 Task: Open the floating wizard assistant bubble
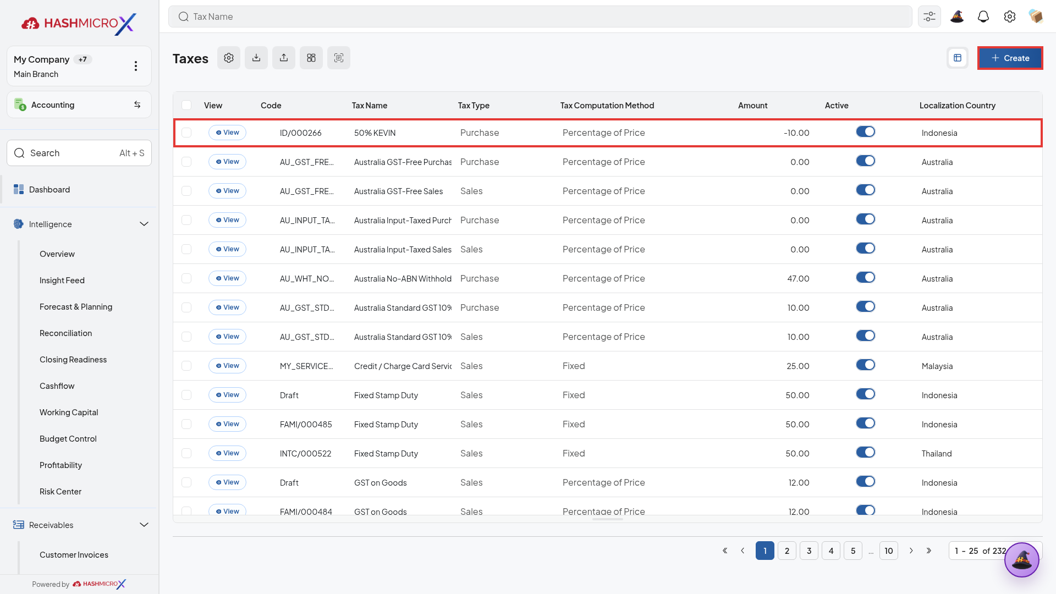(x=1022, y=560)
